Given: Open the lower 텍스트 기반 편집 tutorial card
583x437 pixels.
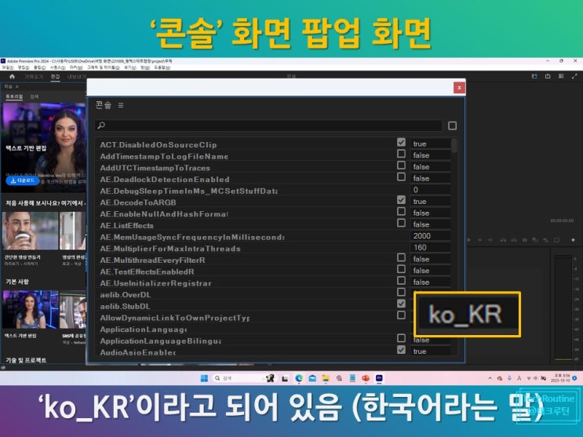Looking at the screenshot, I should 30,310.
